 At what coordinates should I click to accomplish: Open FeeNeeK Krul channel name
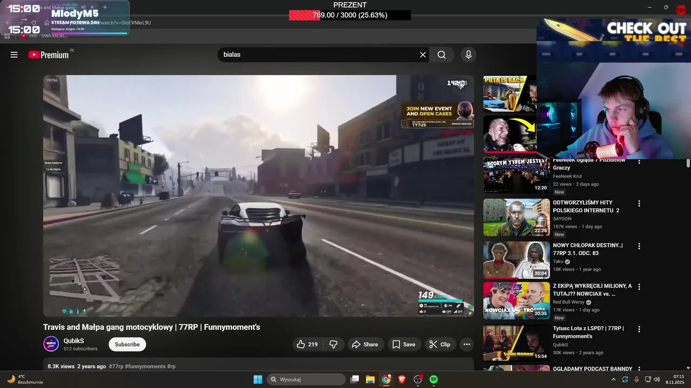tap(567, 176)
